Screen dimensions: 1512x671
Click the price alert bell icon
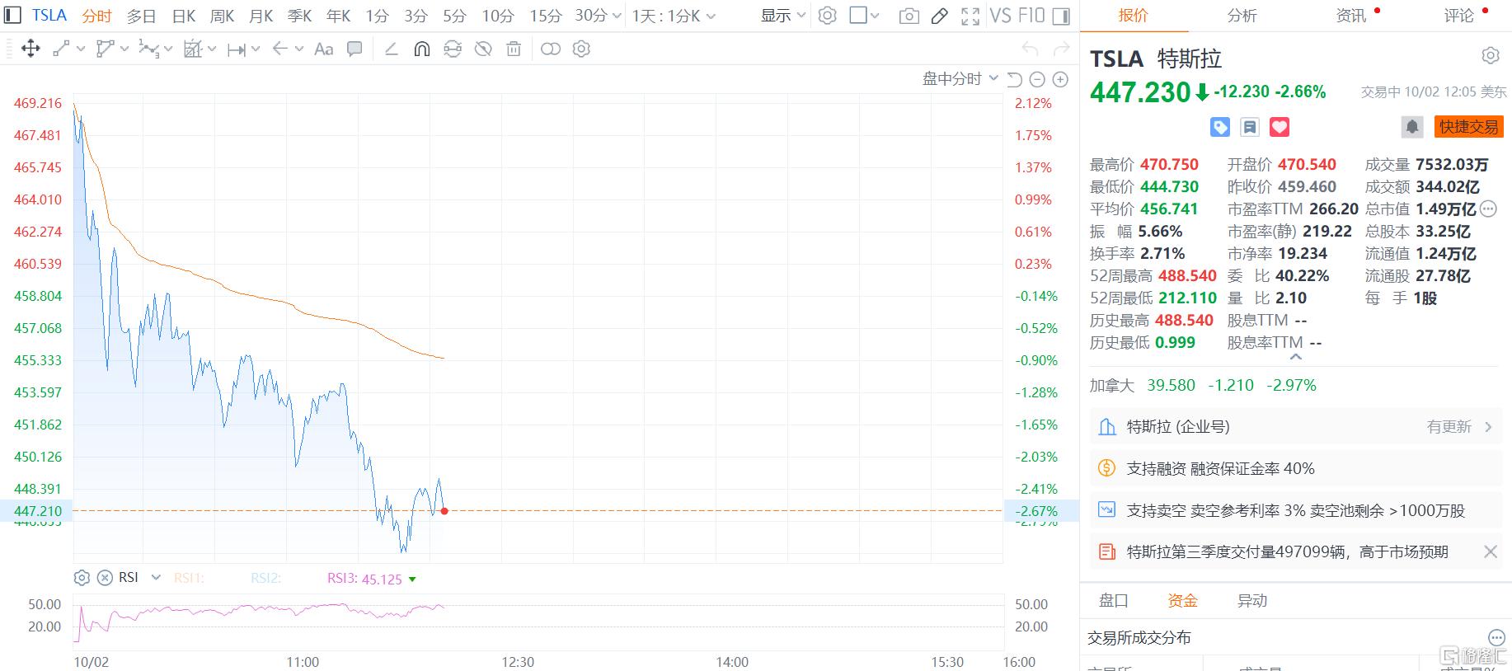(x=1411, y=127)
